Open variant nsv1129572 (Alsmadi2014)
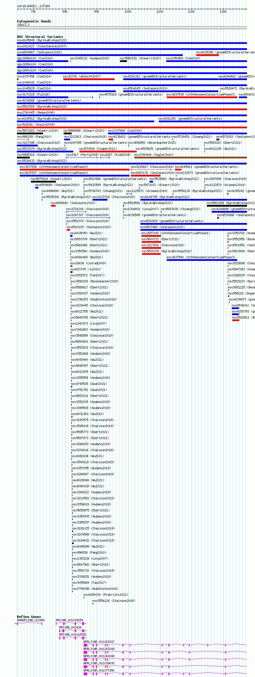The width and height of the screenshot is (255, 677). 147,191
